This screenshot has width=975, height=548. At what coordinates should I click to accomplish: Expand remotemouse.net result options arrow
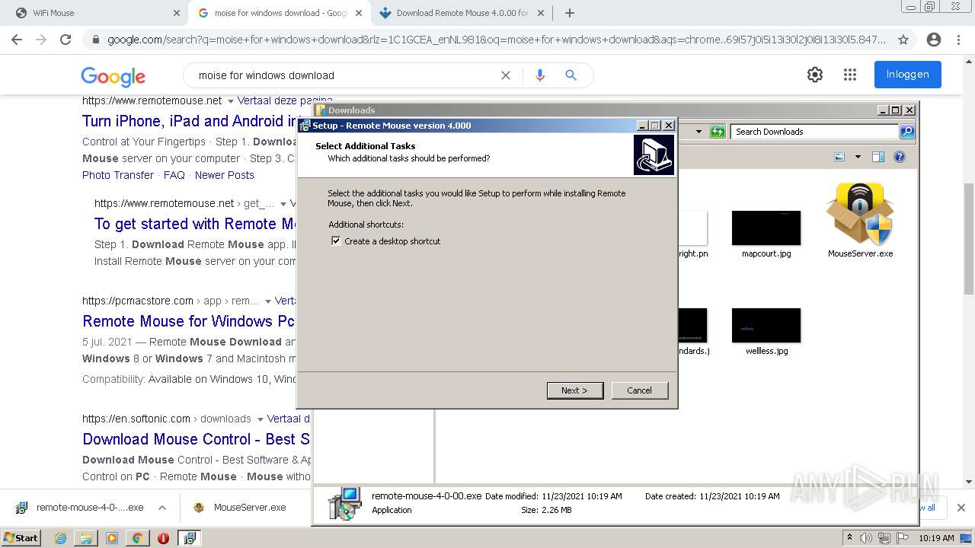coord(230,100)
